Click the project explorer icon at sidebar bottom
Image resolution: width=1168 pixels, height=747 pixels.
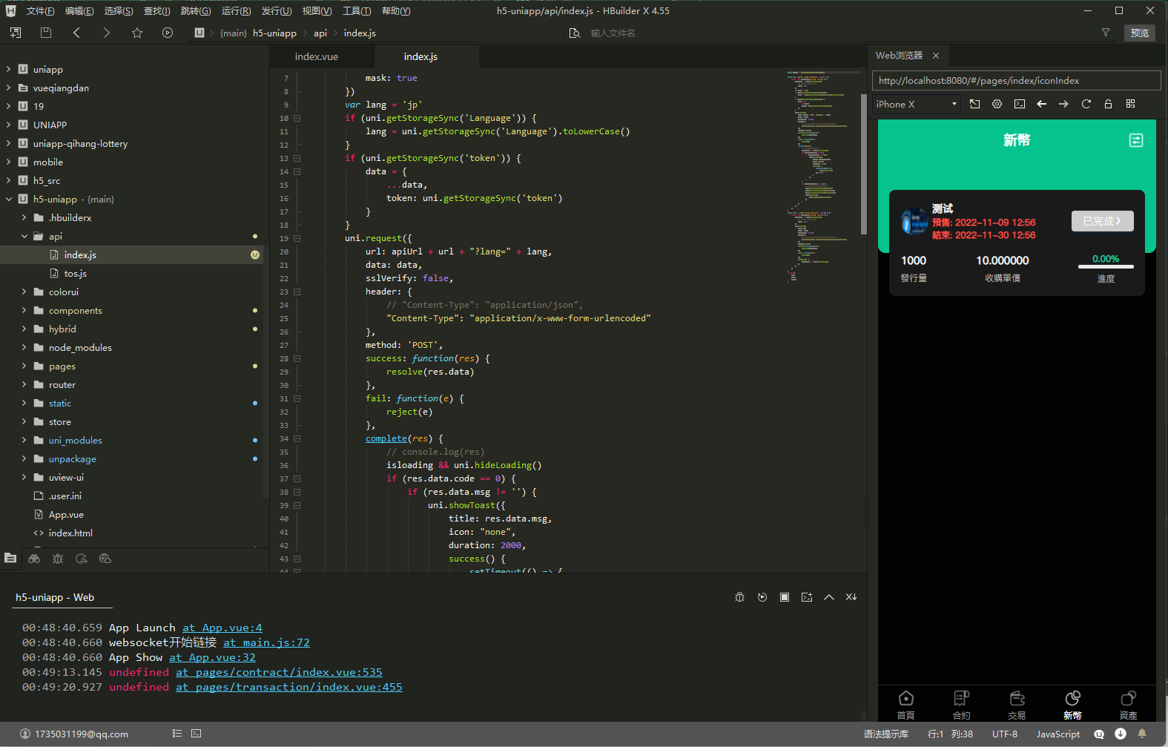10,559
